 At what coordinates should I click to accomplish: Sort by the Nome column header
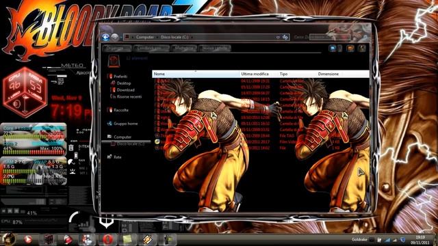tap(196, 74)
